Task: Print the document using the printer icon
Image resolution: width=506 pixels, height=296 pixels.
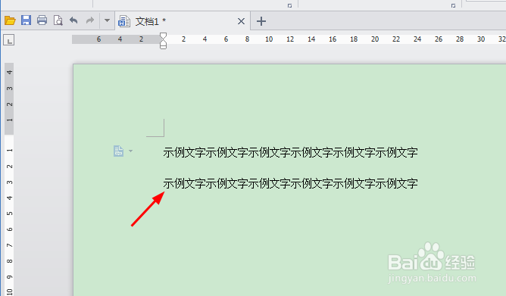Action: coord(42,20)
